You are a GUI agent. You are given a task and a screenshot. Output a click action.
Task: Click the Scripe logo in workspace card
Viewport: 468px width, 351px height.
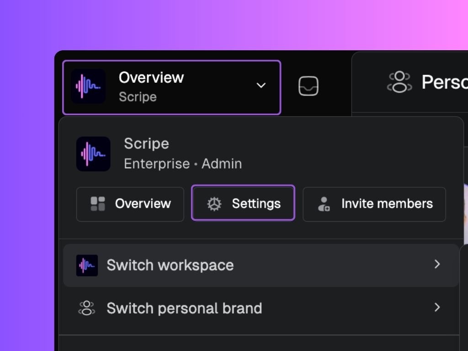click(x=93, y=154)
